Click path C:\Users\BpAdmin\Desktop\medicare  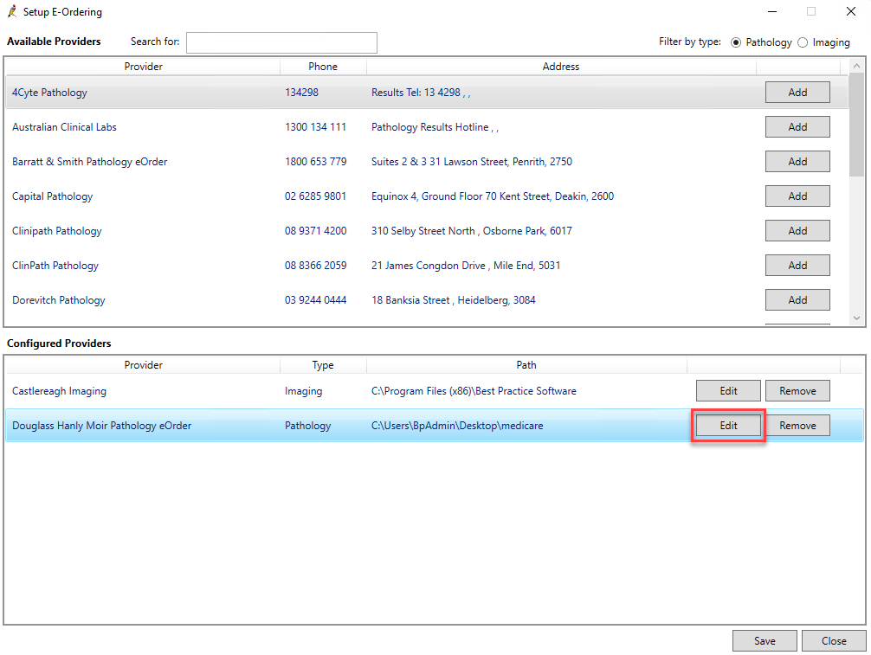(x=457, y=425)
